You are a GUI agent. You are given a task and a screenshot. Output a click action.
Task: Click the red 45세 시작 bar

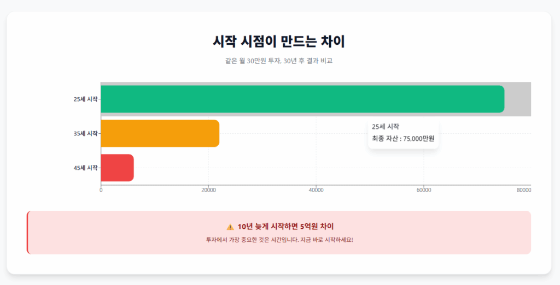click(117, 168)
